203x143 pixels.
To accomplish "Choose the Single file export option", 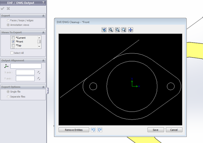I will (8, 92).
